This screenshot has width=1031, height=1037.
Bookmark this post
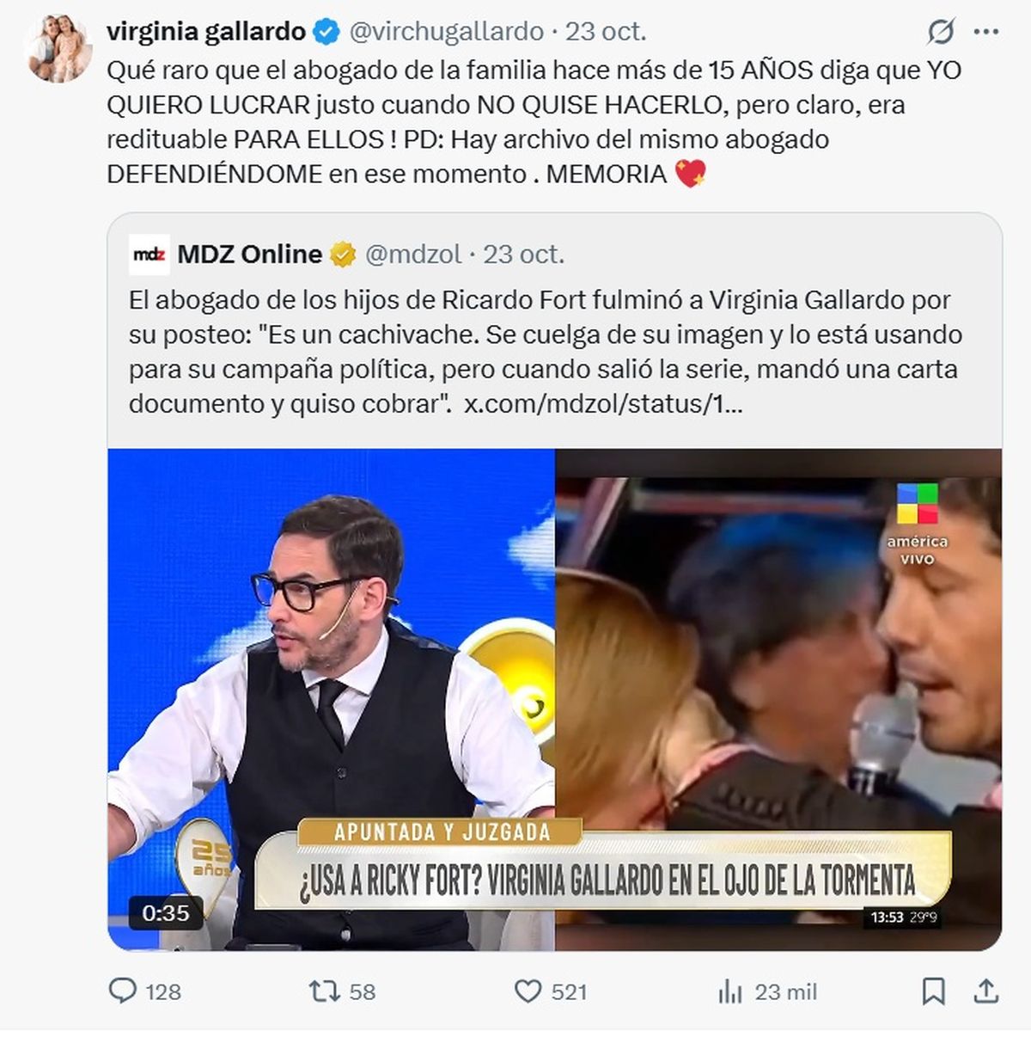pyautogui.click(x=933, y=991)
